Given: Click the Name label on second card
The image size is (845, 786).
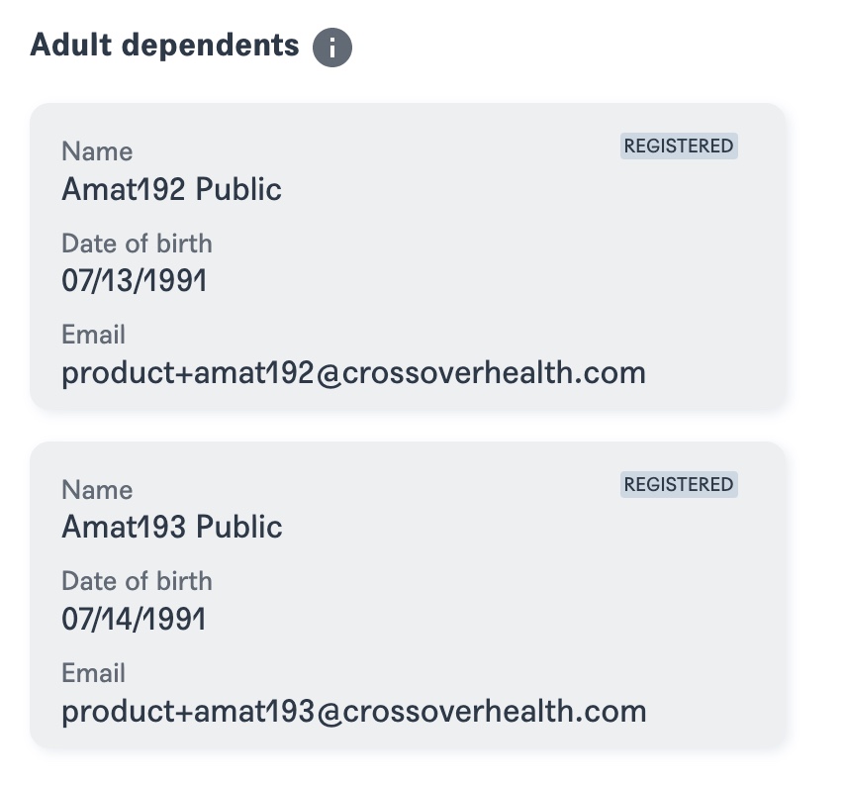Looking at the screenshot, I should tap(98, 490).
